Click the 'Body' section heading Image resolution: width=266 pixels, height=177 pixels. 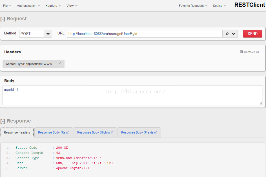(x=9, y=81)
